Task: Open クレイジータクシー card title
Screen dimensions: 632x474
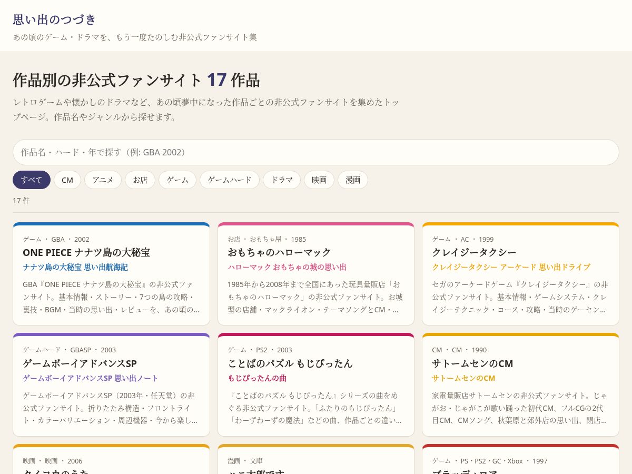Action: pyautogui.click(x=474, y=252)
